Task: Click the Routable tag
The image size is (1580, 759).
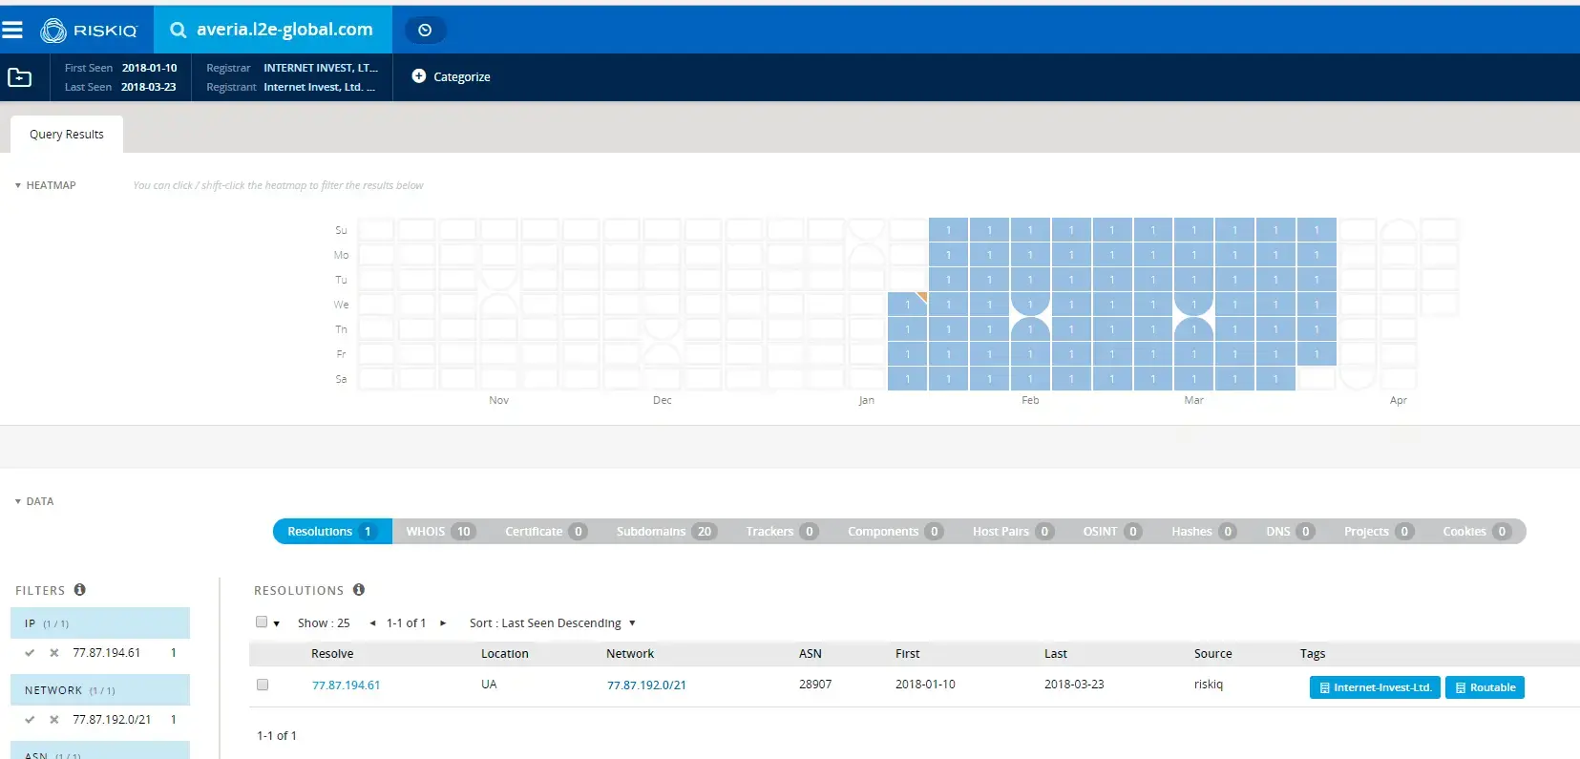Action: click(x=1485, y=687)
